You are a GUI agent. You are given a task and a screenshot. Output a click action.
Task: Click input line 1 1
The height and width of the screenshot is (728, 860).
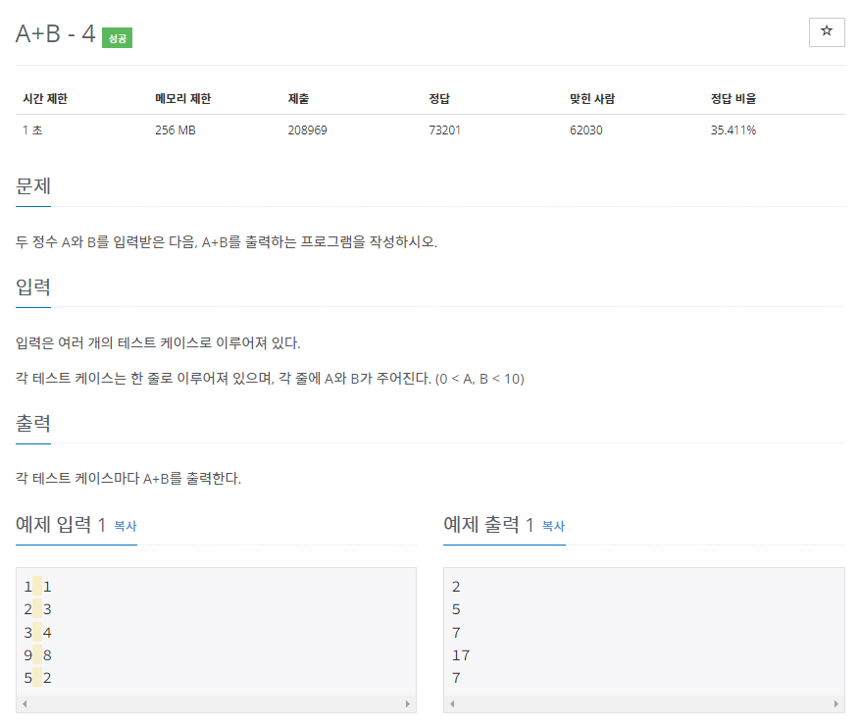pos(37,587)
